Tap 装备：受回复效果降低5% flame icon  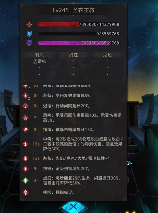click(26, 95)
